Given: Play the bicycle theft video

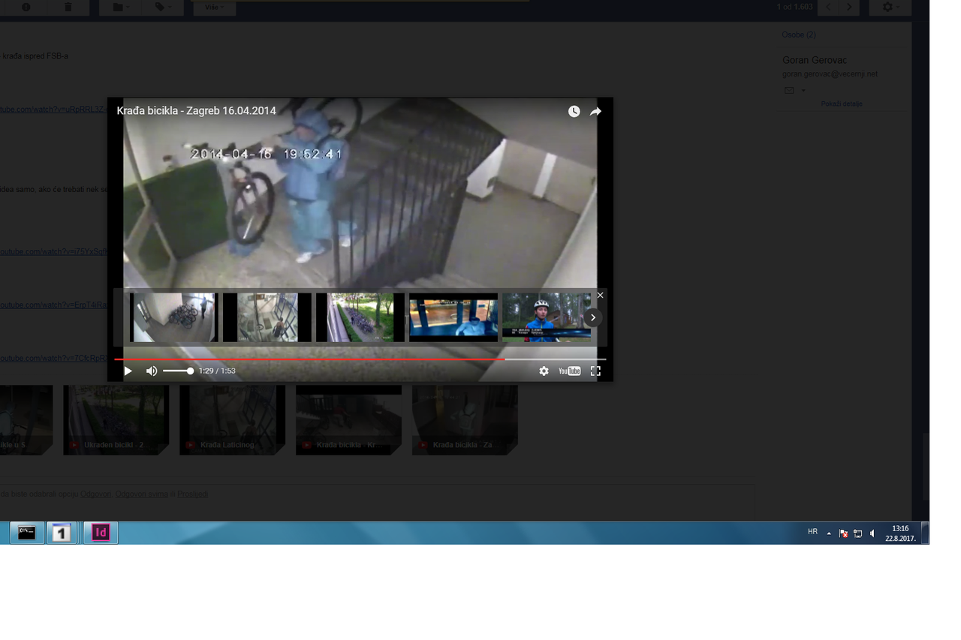Looking at the screenshot, I should coord(128,371).
